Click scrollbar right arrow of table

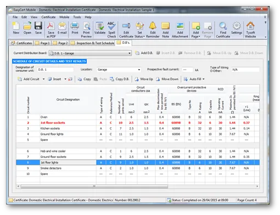[257, 186]
